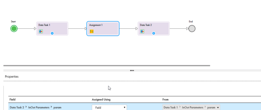This screenshot has width=261, height=110.
Task: Select the Data Task 1 step title
Action: point(44,25)
